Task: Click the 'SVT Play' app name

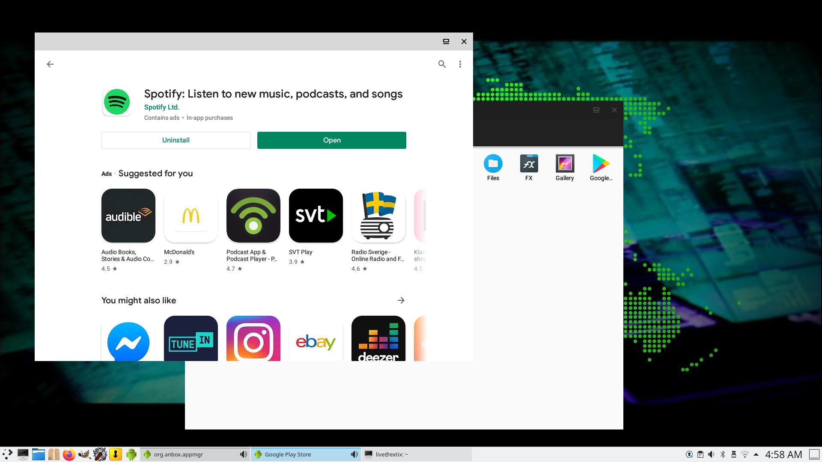Action: [301, 252]
